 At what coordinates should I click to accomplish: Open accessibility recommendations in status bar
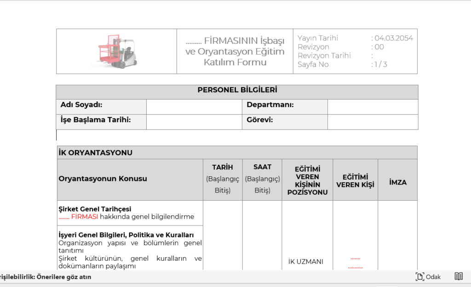(46, 277)
